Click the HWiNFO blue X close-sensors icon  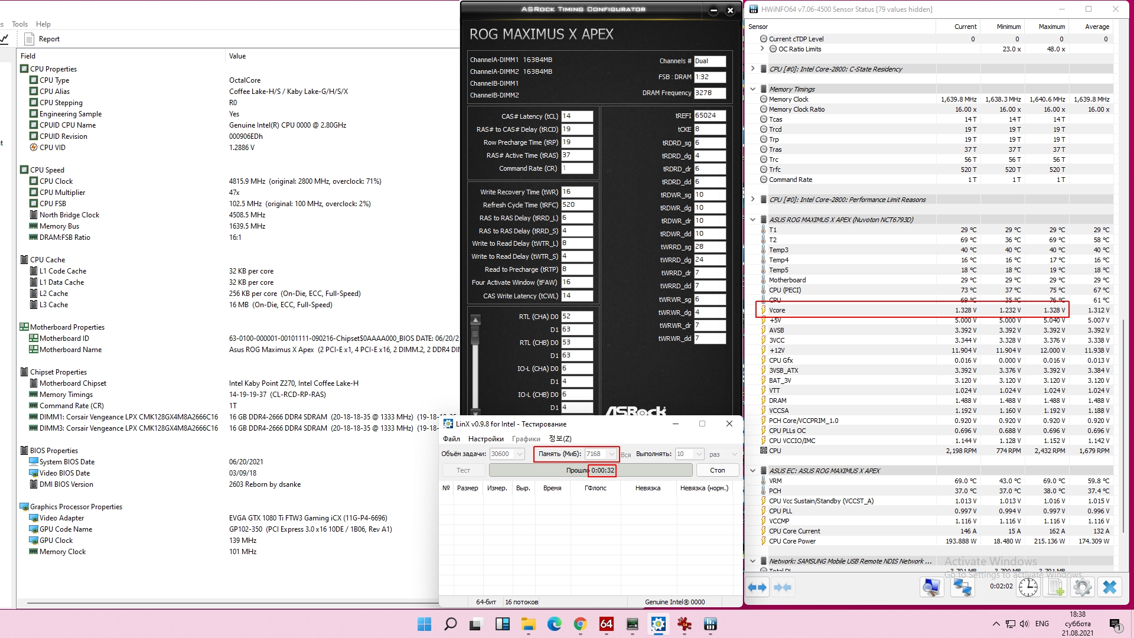[x=1110, y=587]
